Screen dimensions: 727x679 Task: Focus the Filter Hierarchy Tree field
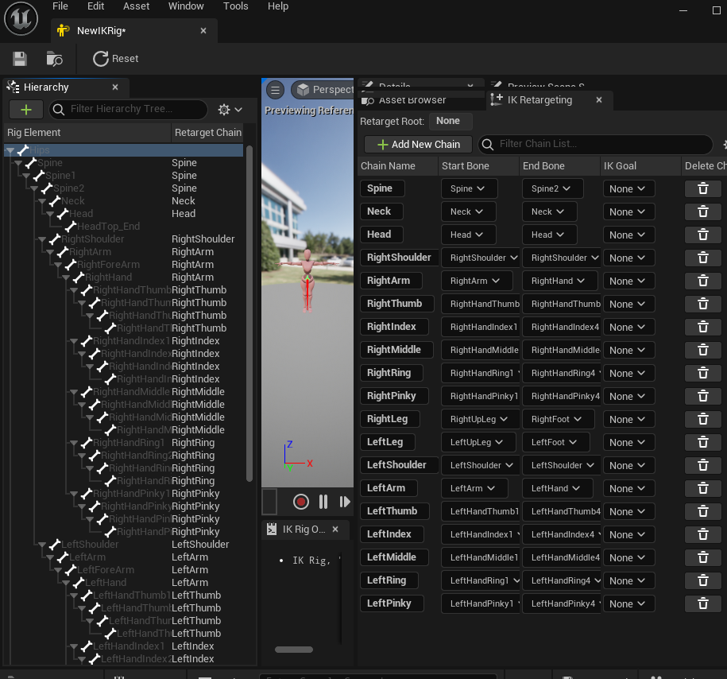click(x=129, y=110)
